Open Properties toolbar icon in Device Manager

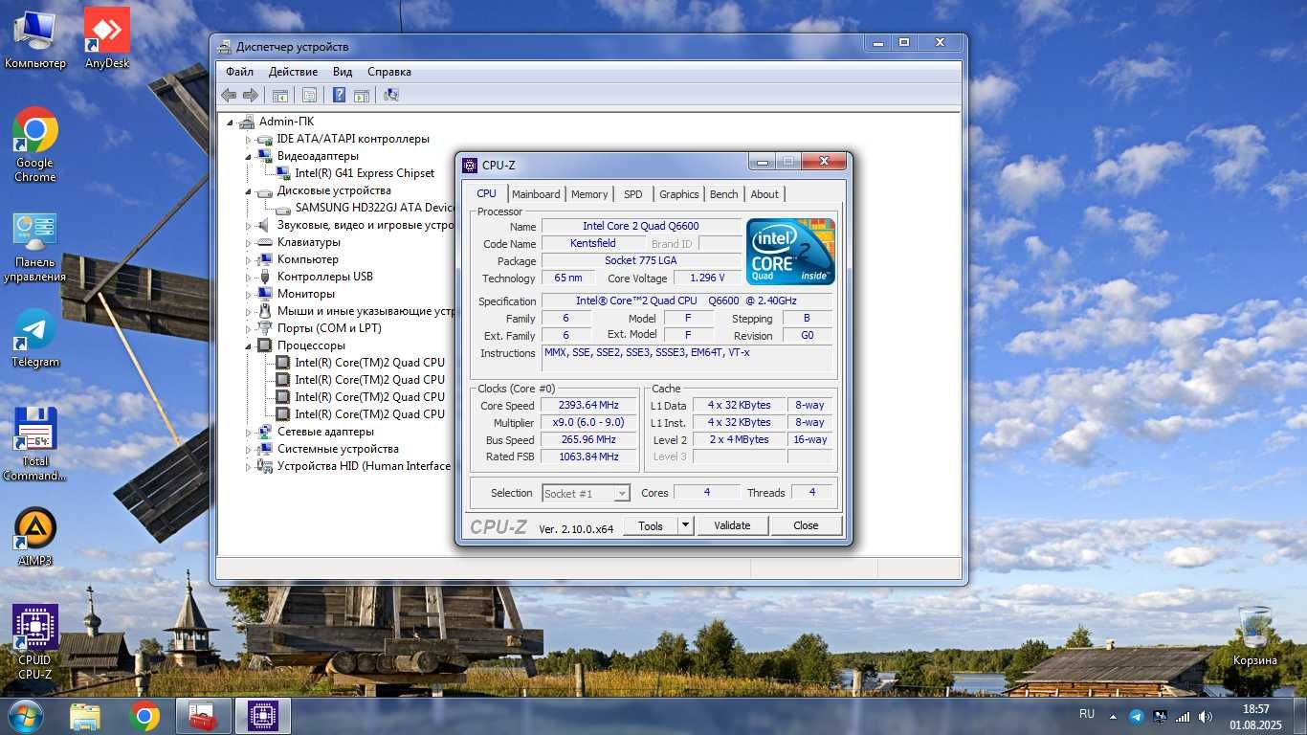pyautogui.click(x=309, y=95)
